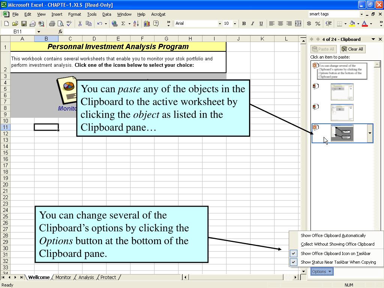Open the font color dropdown arrow
The width and height of the screenshot is (384, 288).
[x=371, y=24]
